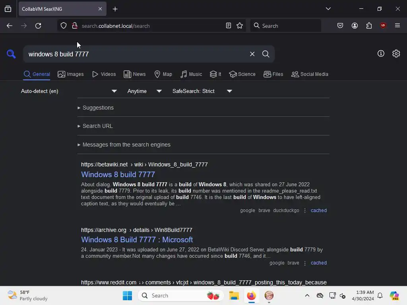Image resolution: width=407 pixels, height=305 pixels.
Task: Switch to the Social Media tab
Action: 310,74
